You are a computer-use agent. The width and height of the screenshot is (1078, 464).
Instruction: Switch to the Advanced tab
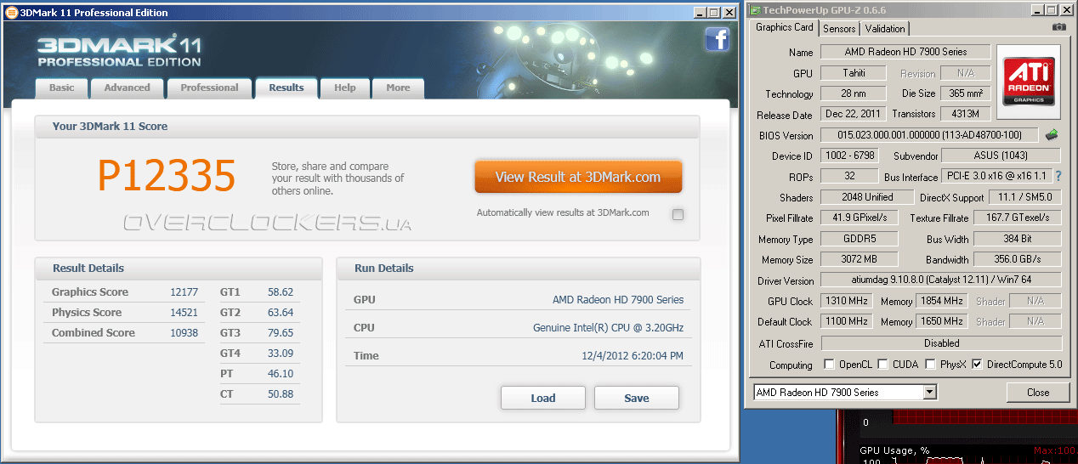point(127,88)
